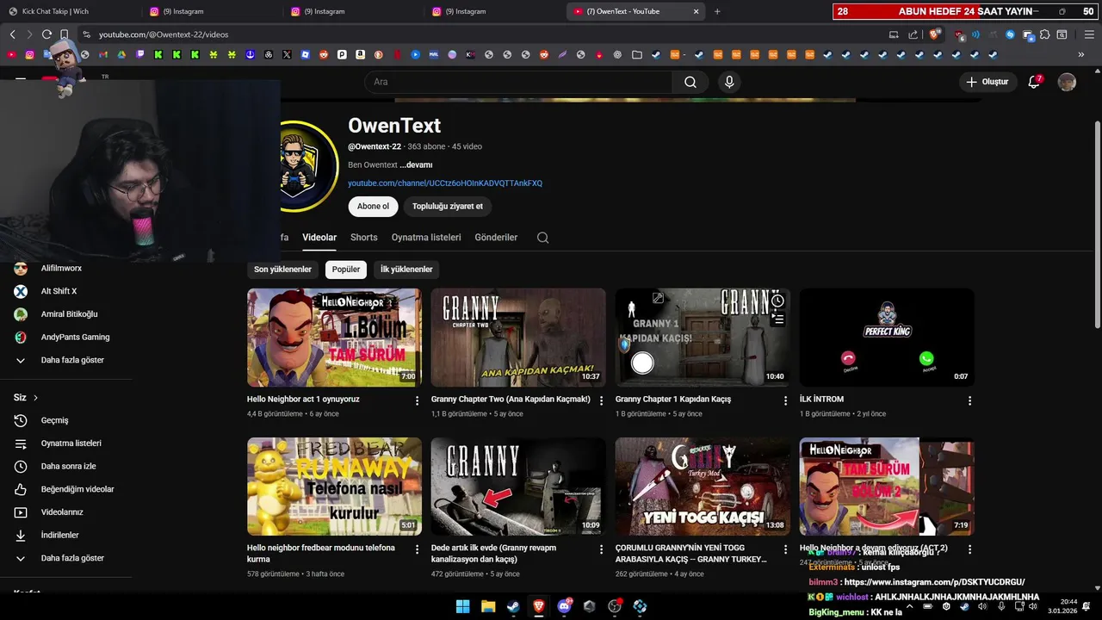
Task: Open Brave browser from the taskbar
Action: (x=539, y=606)
